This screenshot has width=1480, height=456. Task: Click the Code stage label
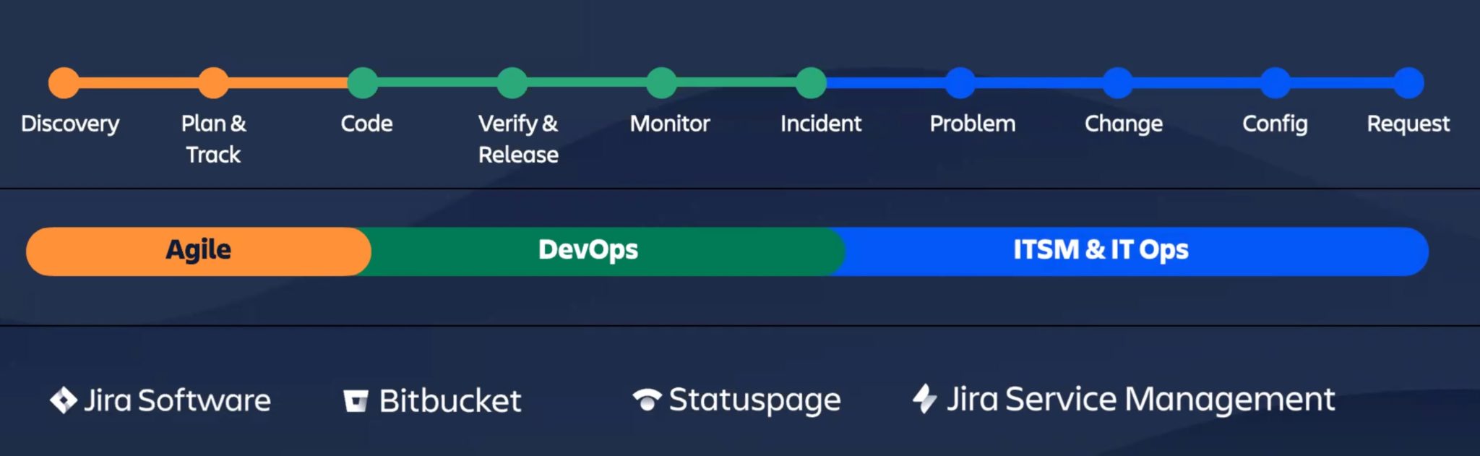click(x=366, y=124)
